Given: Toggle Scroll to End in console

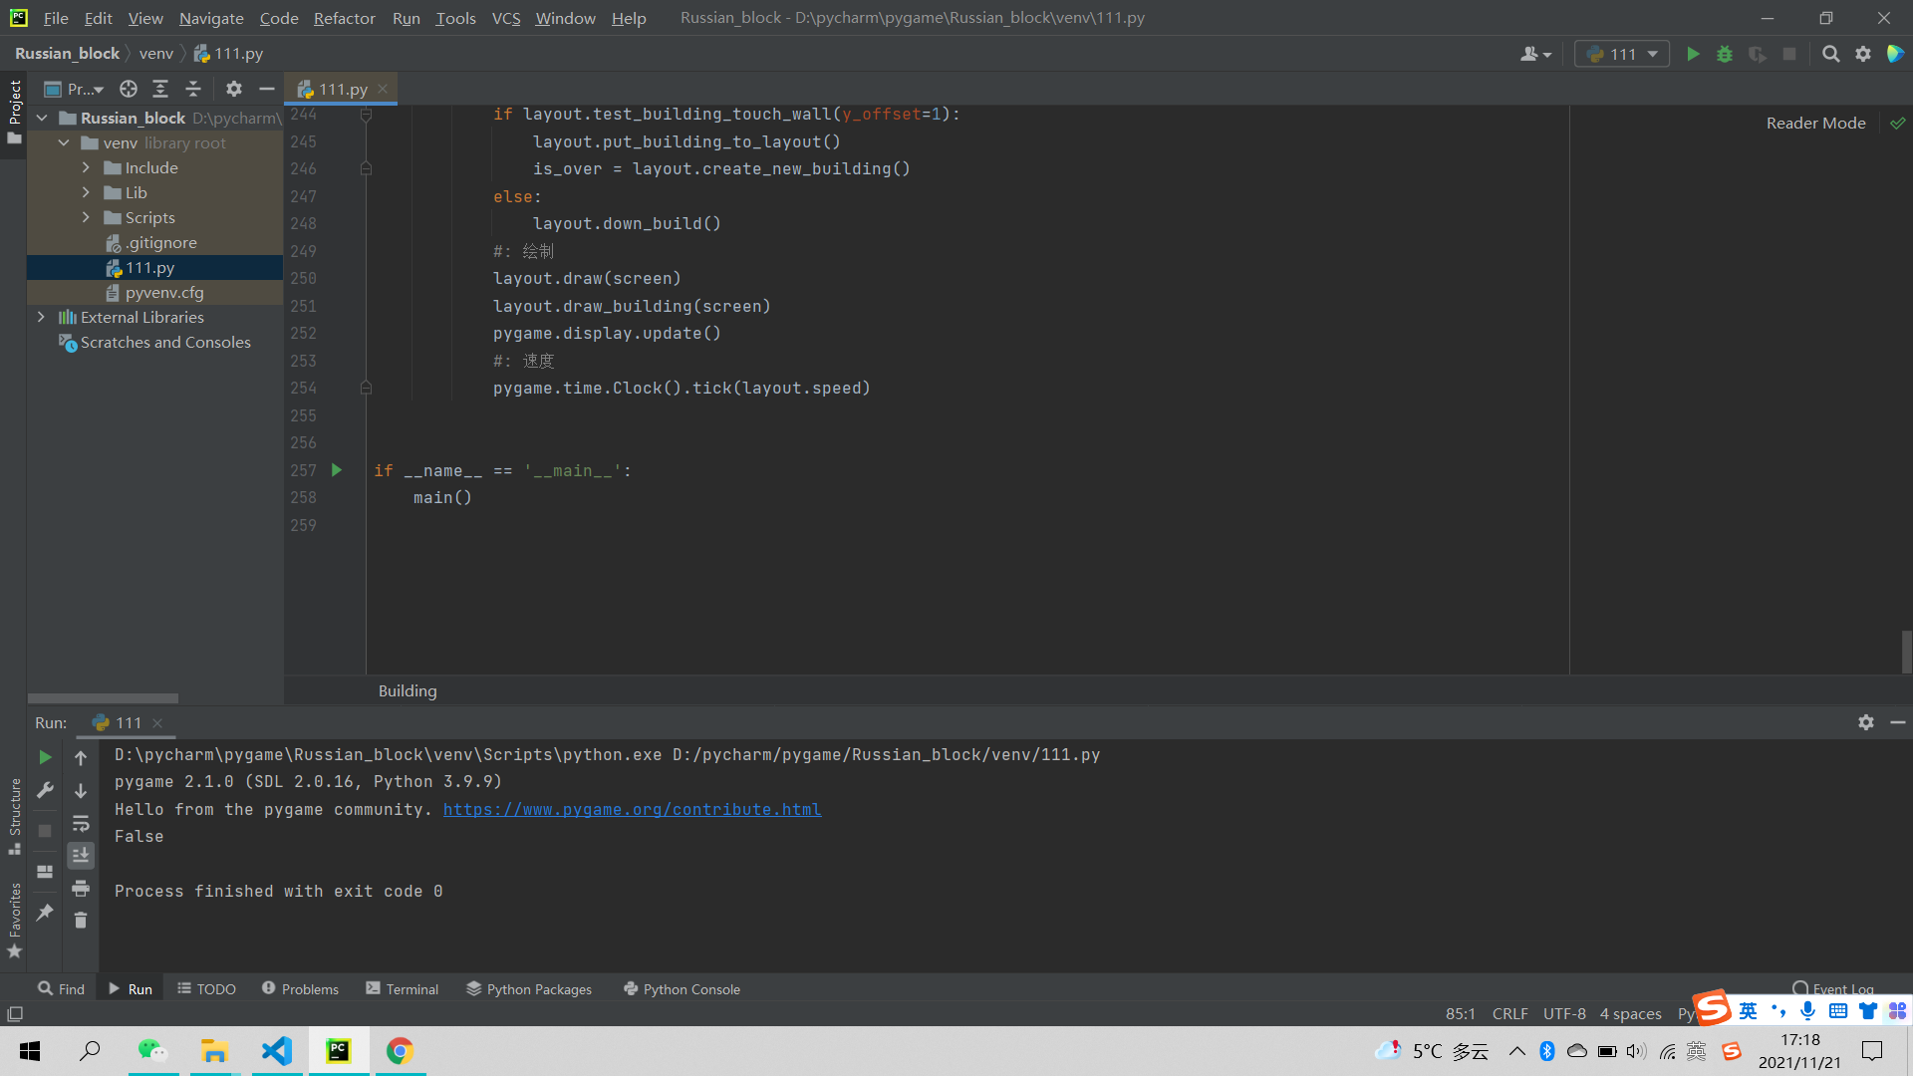Looking at the screenshot, I should point(81,855).
